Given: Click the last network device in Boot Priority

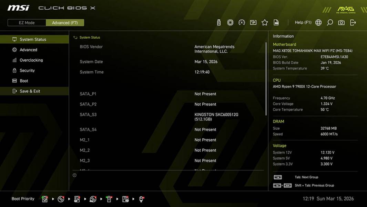Looking at the screenshot, I should (141, 199).
